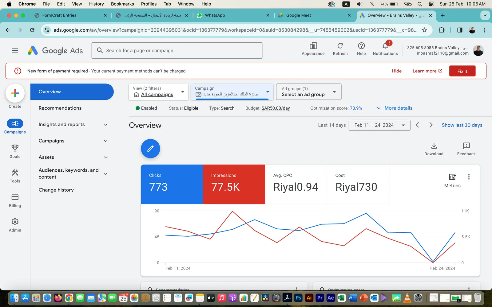Toggle the Impressions metric card
This screenshot has width=492, height=307.
click(234, 184)
